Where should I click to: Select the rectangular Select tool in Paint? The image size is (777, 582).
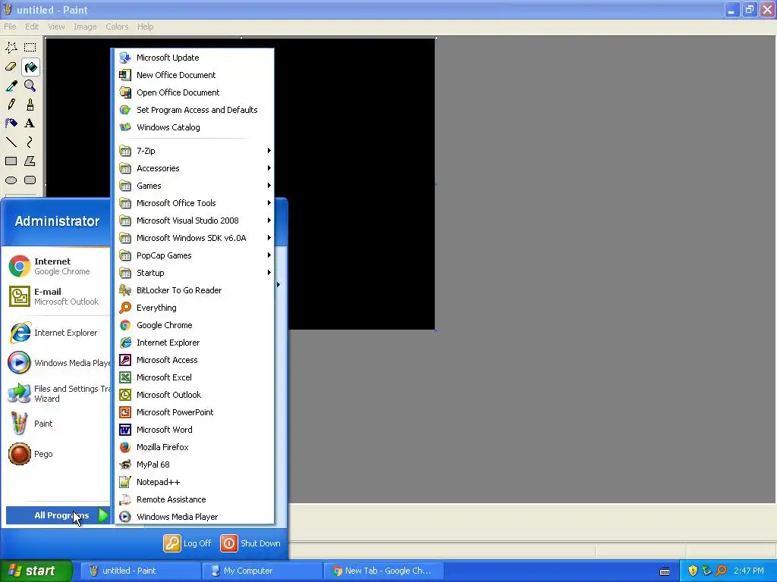coord(30,48)
